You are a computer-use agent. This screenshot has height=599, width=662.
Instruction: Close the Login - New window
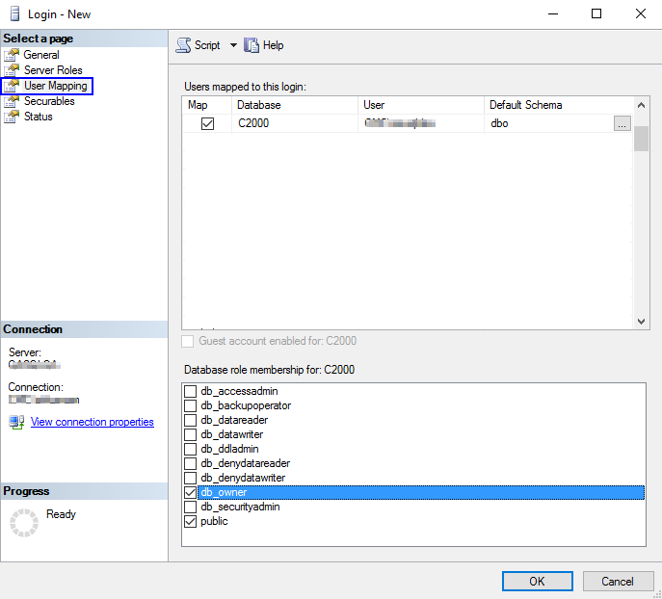(641, 13)
